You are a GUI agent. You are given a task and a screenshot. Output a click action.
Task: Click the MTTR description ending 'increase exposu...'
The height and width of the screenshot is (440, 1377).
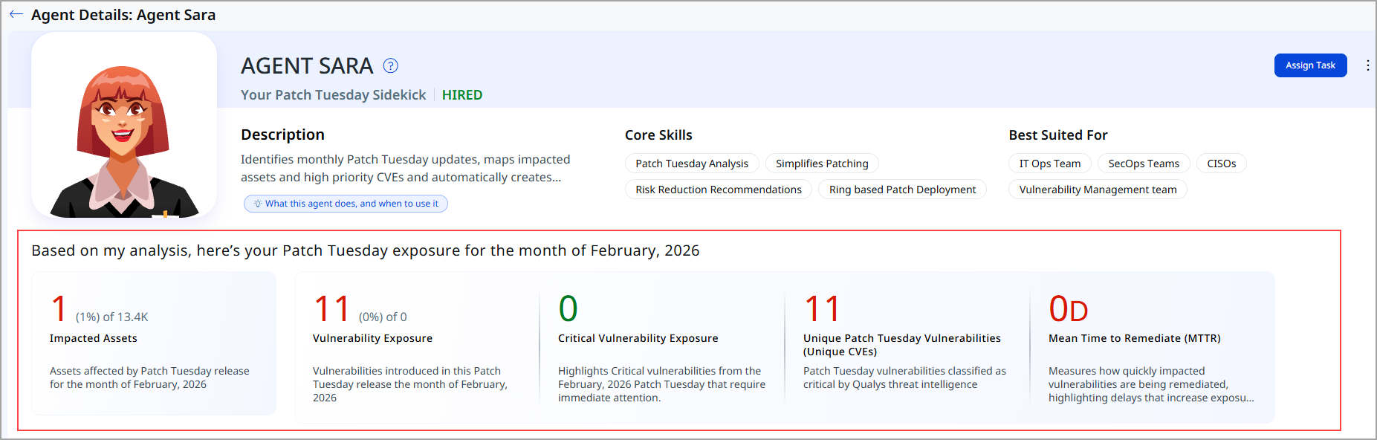[x=1151, y=384]
